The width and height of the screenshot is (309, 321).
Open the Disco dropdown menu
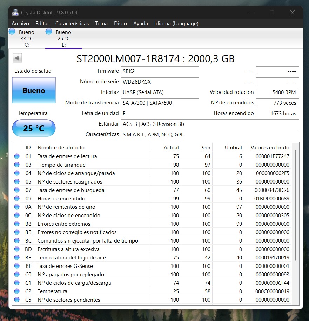[120, 24]
